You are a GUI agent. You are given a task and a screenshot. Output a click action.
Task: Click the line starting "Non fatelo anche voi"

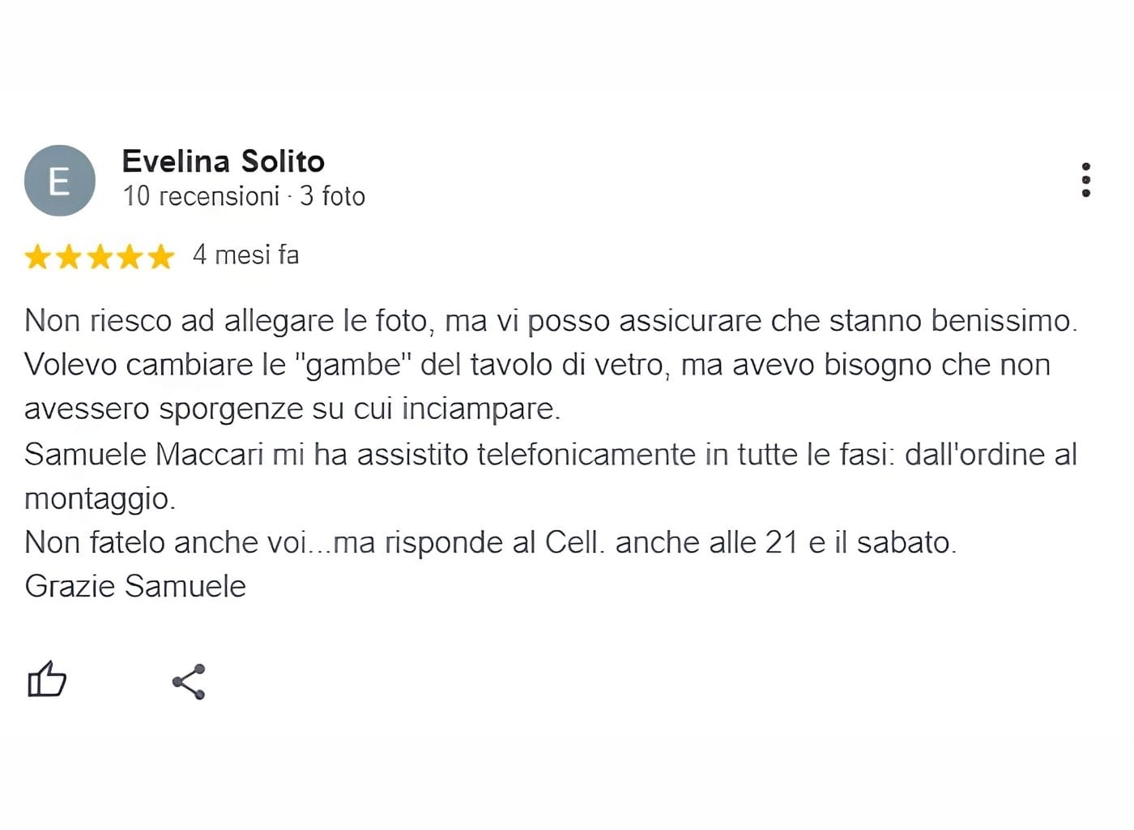[490, 541]
